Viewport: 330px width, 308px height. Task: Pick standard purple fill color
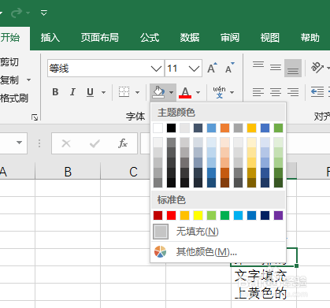[278, 215]
